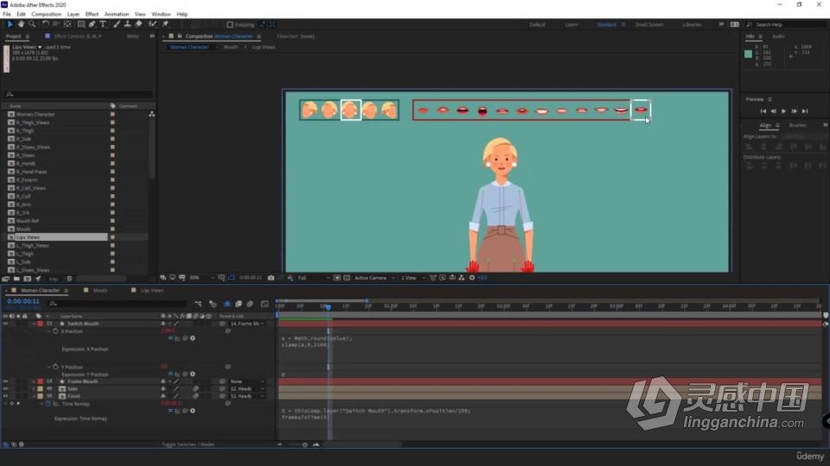Select the Zoom magnifier tool
This screenshot has height=466, width=830.
click(x=32, y=24)
